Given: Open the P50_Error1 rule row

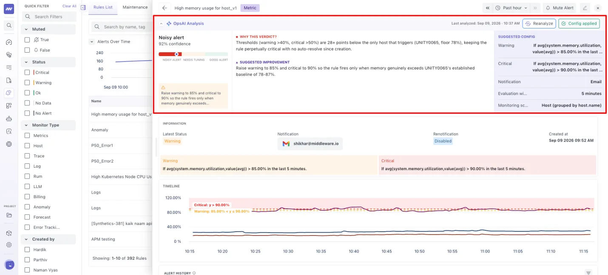Looking at the screenshot, I should coord(121,146).
